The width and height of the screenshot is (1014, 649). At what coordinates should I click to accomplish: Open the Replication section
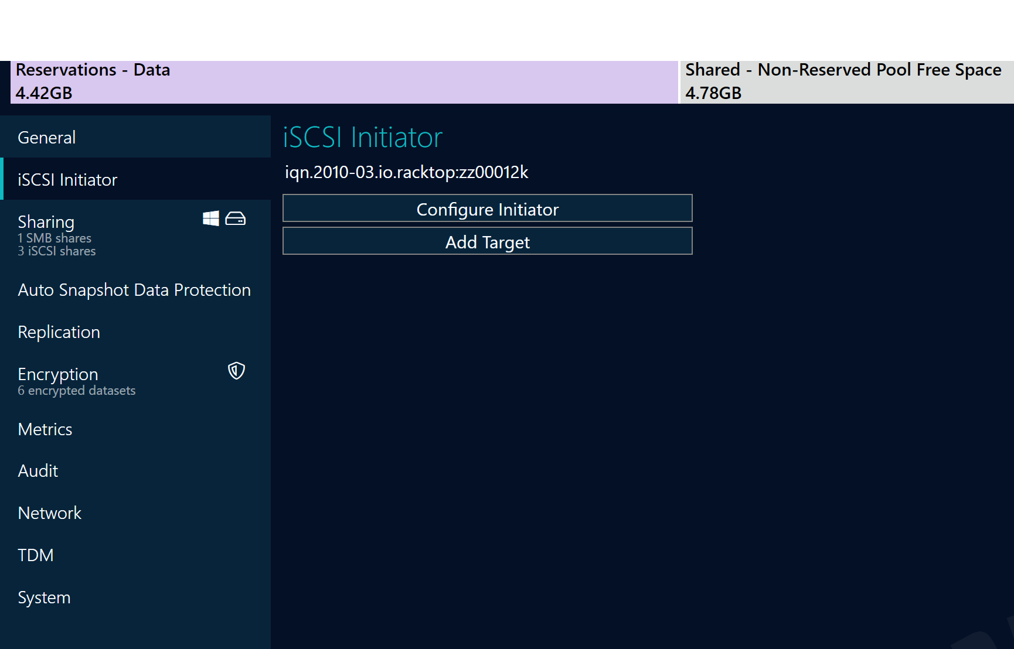59,332
